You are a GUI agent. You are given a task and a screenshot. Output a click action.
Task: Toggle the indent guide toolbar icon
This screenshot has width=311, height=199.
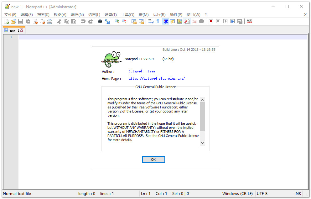165,21
